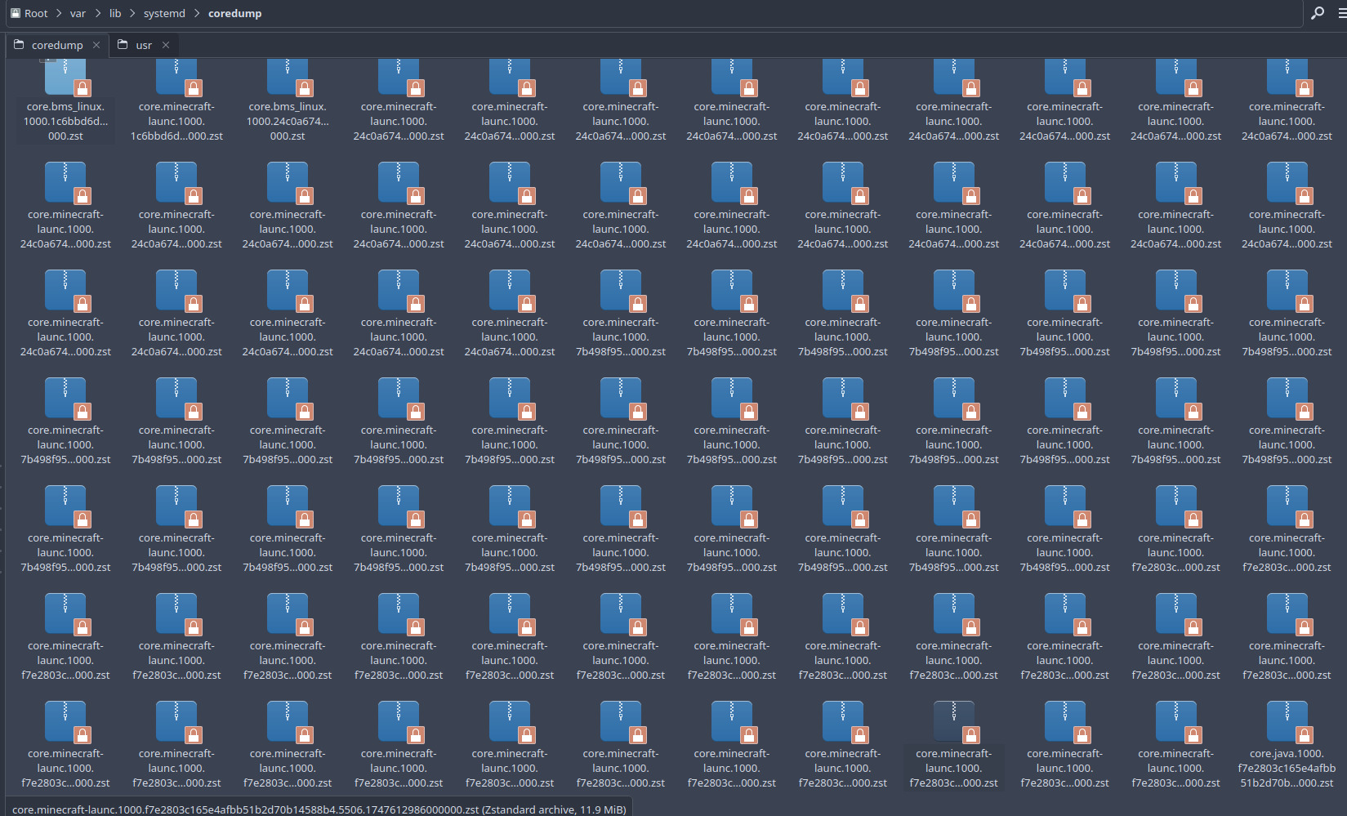The image size is (1347, 816).
Task: Switch to the coredump tab
Action: [x=57, y=45]
